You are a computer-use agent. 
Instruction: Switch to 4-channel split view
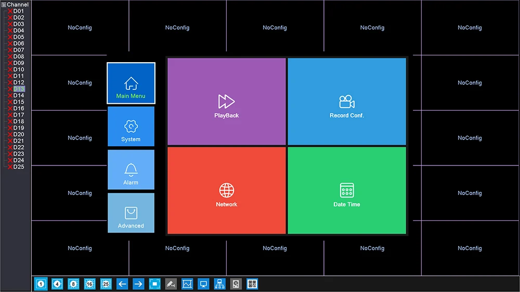point(57,284)
